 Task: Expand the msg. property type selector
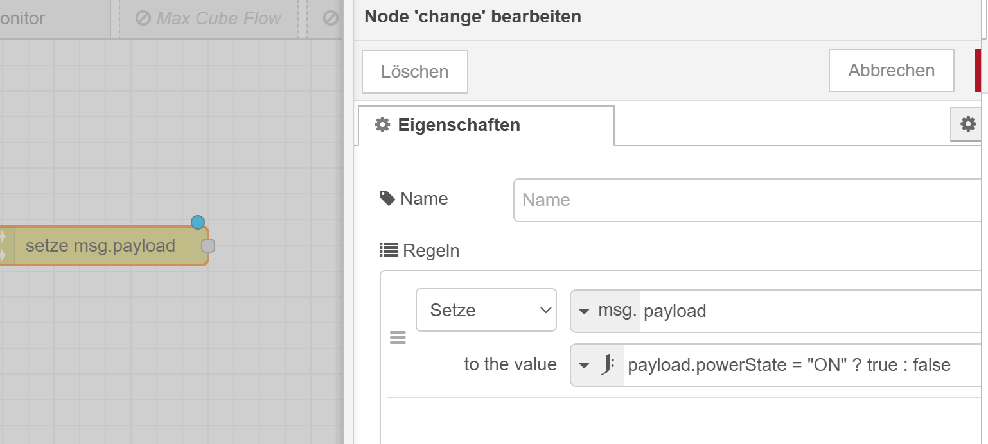[605, 311]
